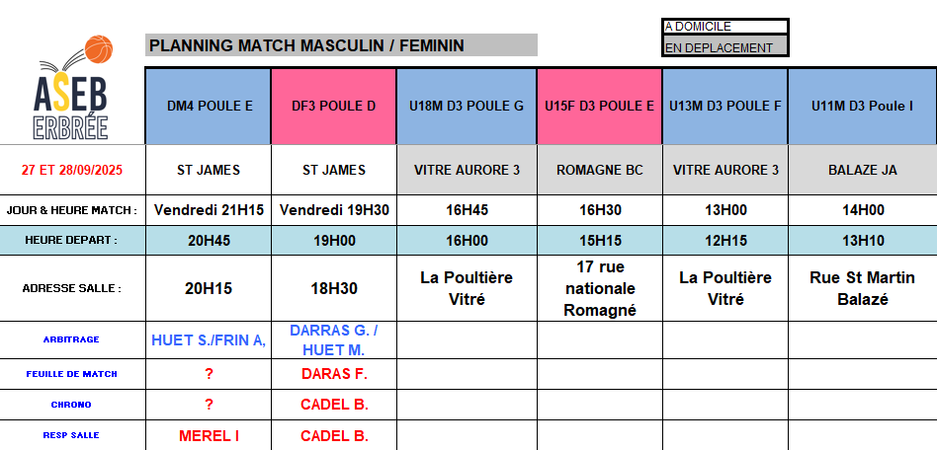Image resolution: width=937 pixels, height=450 pixels.
Task: Select the 17 rue nationale Romagné address
Action: tap(599, 288)
